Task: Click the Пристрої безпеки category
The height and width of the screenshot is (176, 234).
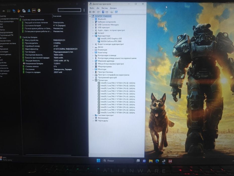Action: pos(105,72)
